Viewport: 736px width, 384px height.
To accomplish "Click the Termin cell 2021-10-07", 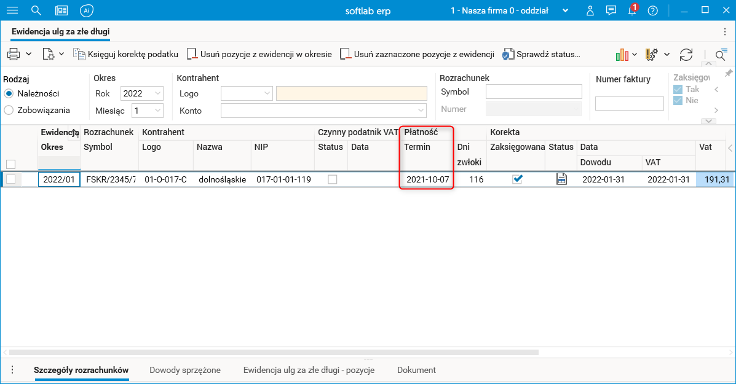I will pyautogui.click(x=427, y=179).
